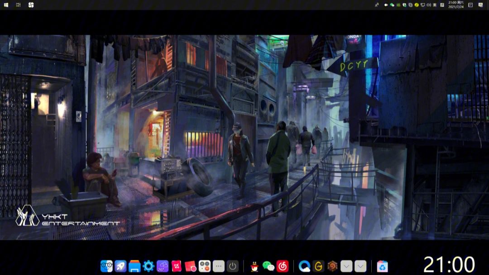Open network status tray icon
Viewport: 489px width, 275px height.
pos(422,5)
